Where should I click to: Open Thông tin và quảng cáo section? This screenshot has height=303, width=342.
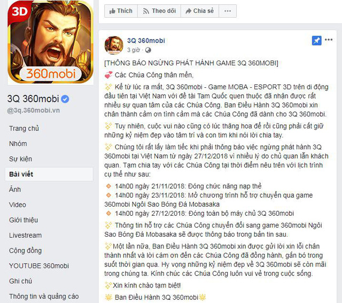click(44, 297)
